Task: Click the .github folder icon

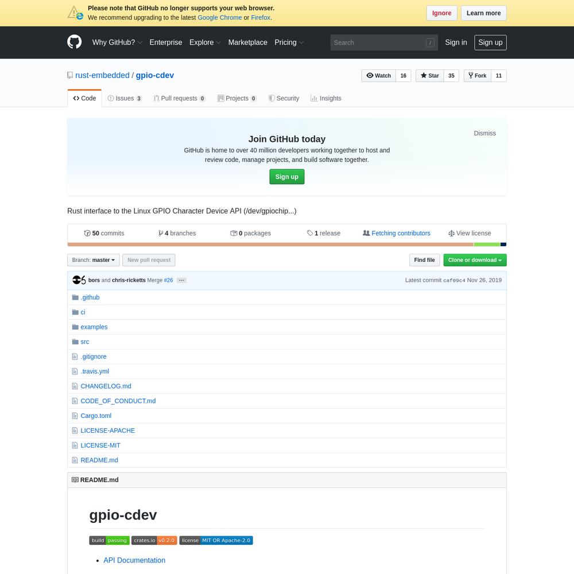Action: click(75, 297)
